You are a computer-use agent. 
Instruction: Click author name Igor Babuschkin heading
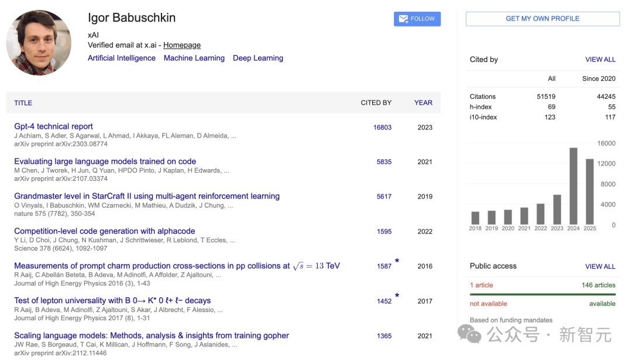point(132,18)
